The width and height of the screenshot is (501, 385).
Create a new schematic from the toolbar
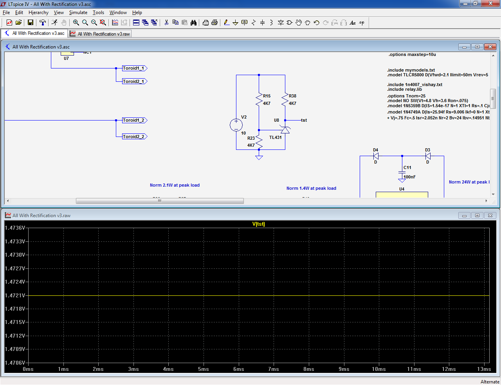[9, 23]
